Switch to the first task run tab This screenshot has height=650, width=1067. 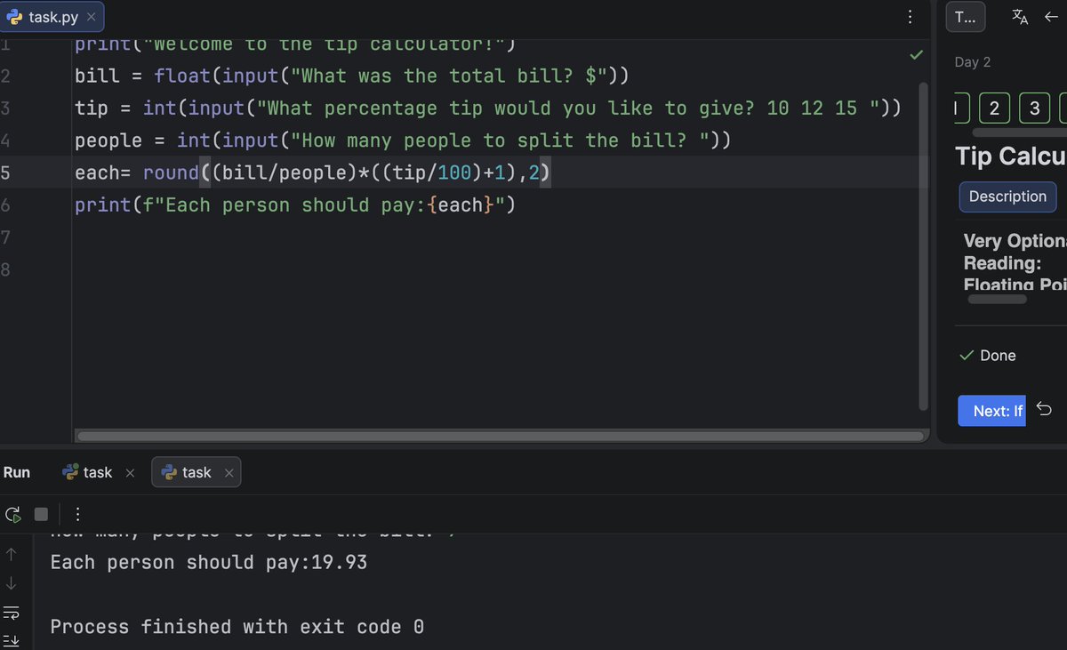(x=97, y=472)
